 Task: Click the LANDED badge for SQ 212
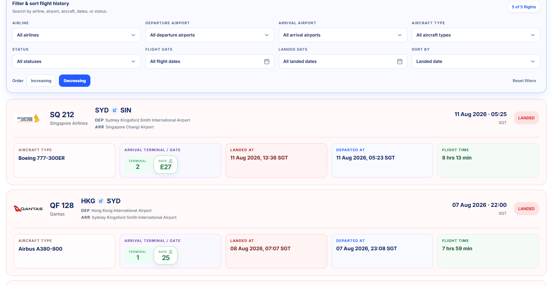click(526, 118)
